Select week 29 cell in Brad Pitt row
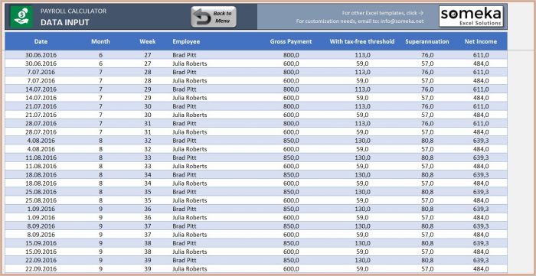Viewport: 536px width, 276px height. tap(147, 89)
